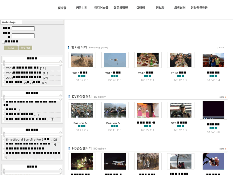Open the 커뮤니티 menu
The height and width of the screenshot is (175, 233).
point(82,8)
